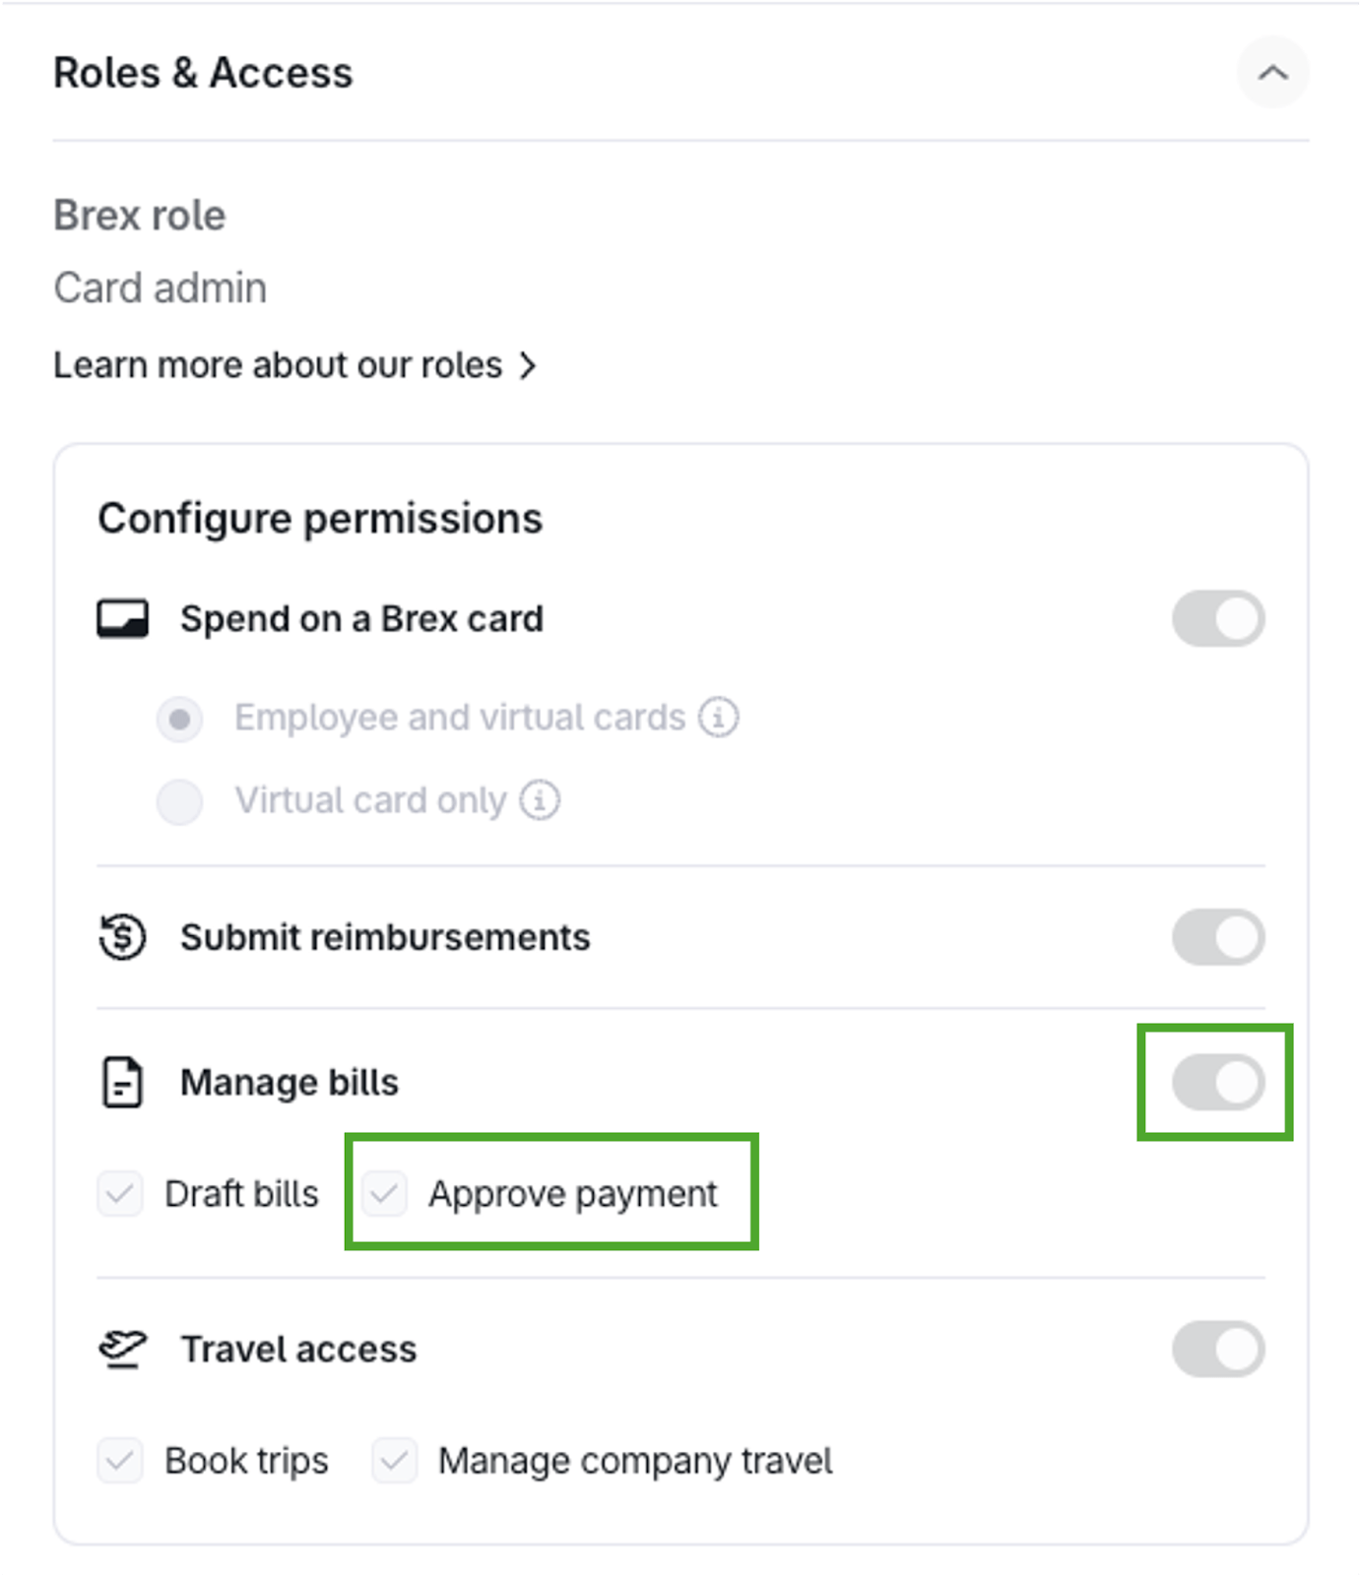The image size is (1360, 1575).
Task: Click the reimbursement dollar icon
Action: pos(122,937)
